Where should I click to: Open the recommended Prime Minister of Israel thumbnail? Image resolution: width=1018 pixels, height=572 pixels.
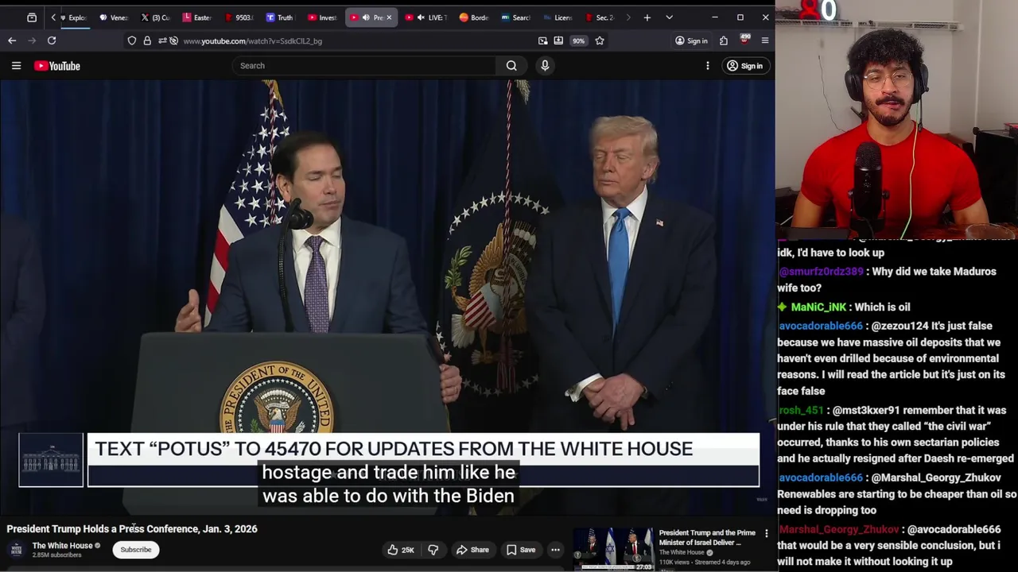point(613,548)
